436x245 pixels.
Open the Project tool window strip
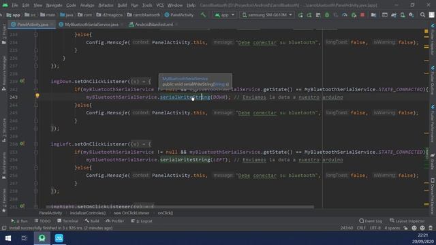click(x=4, y=34)
